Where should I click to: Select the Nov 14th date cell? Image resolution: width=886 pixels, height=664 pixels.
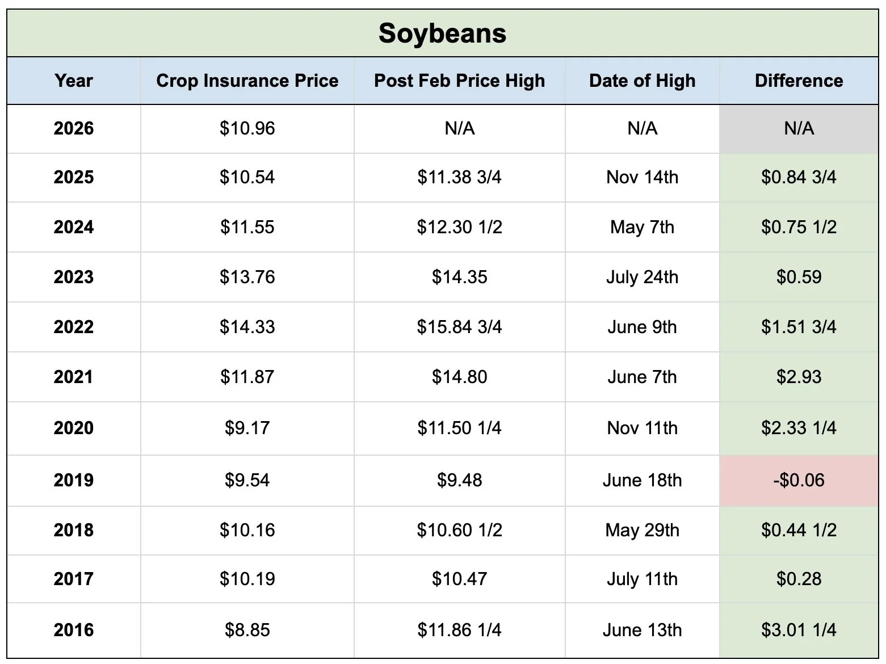pyautogui.click(x=642, y=177)
